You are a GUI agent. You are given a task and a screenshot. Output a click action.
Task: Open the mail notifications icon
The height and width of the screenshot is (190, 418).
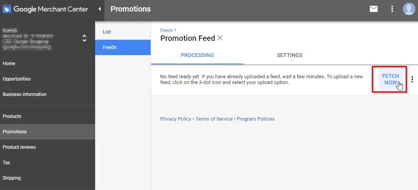pyautogui.click(x=374, y=9)
